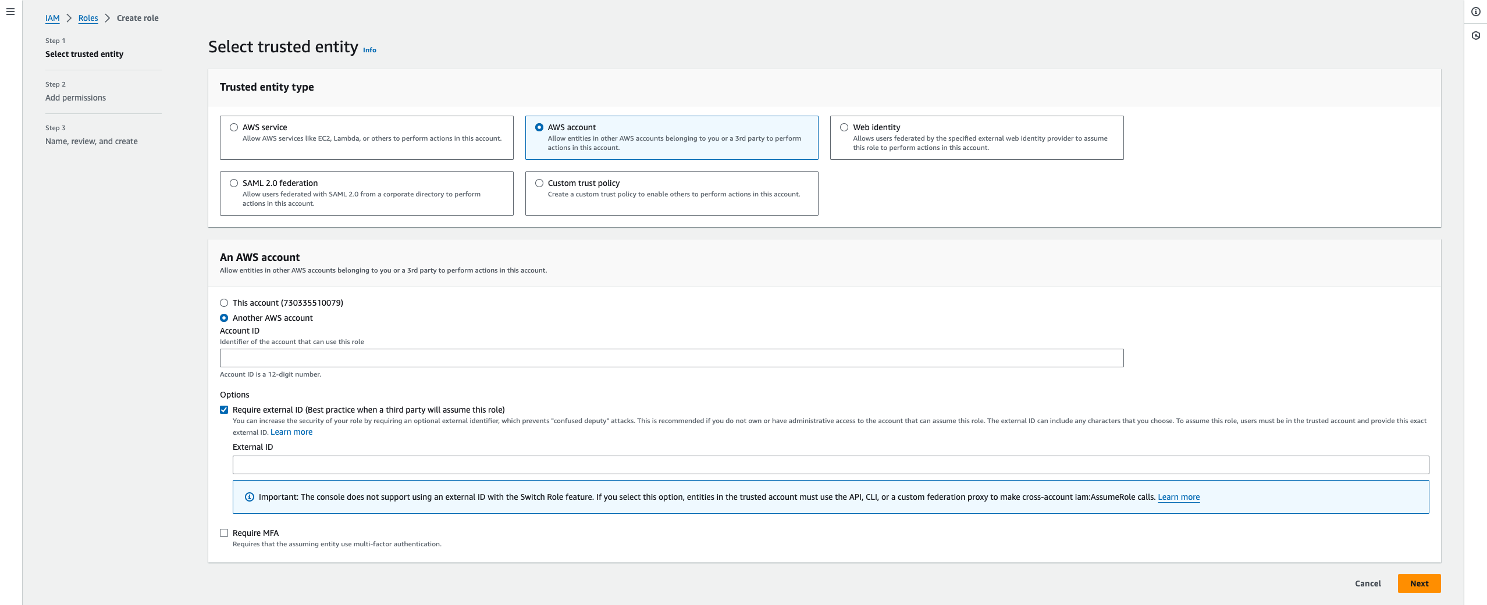Open the hamburger navigation menu
Screen dimensions: 1487x605
click(x=10, y=12)
